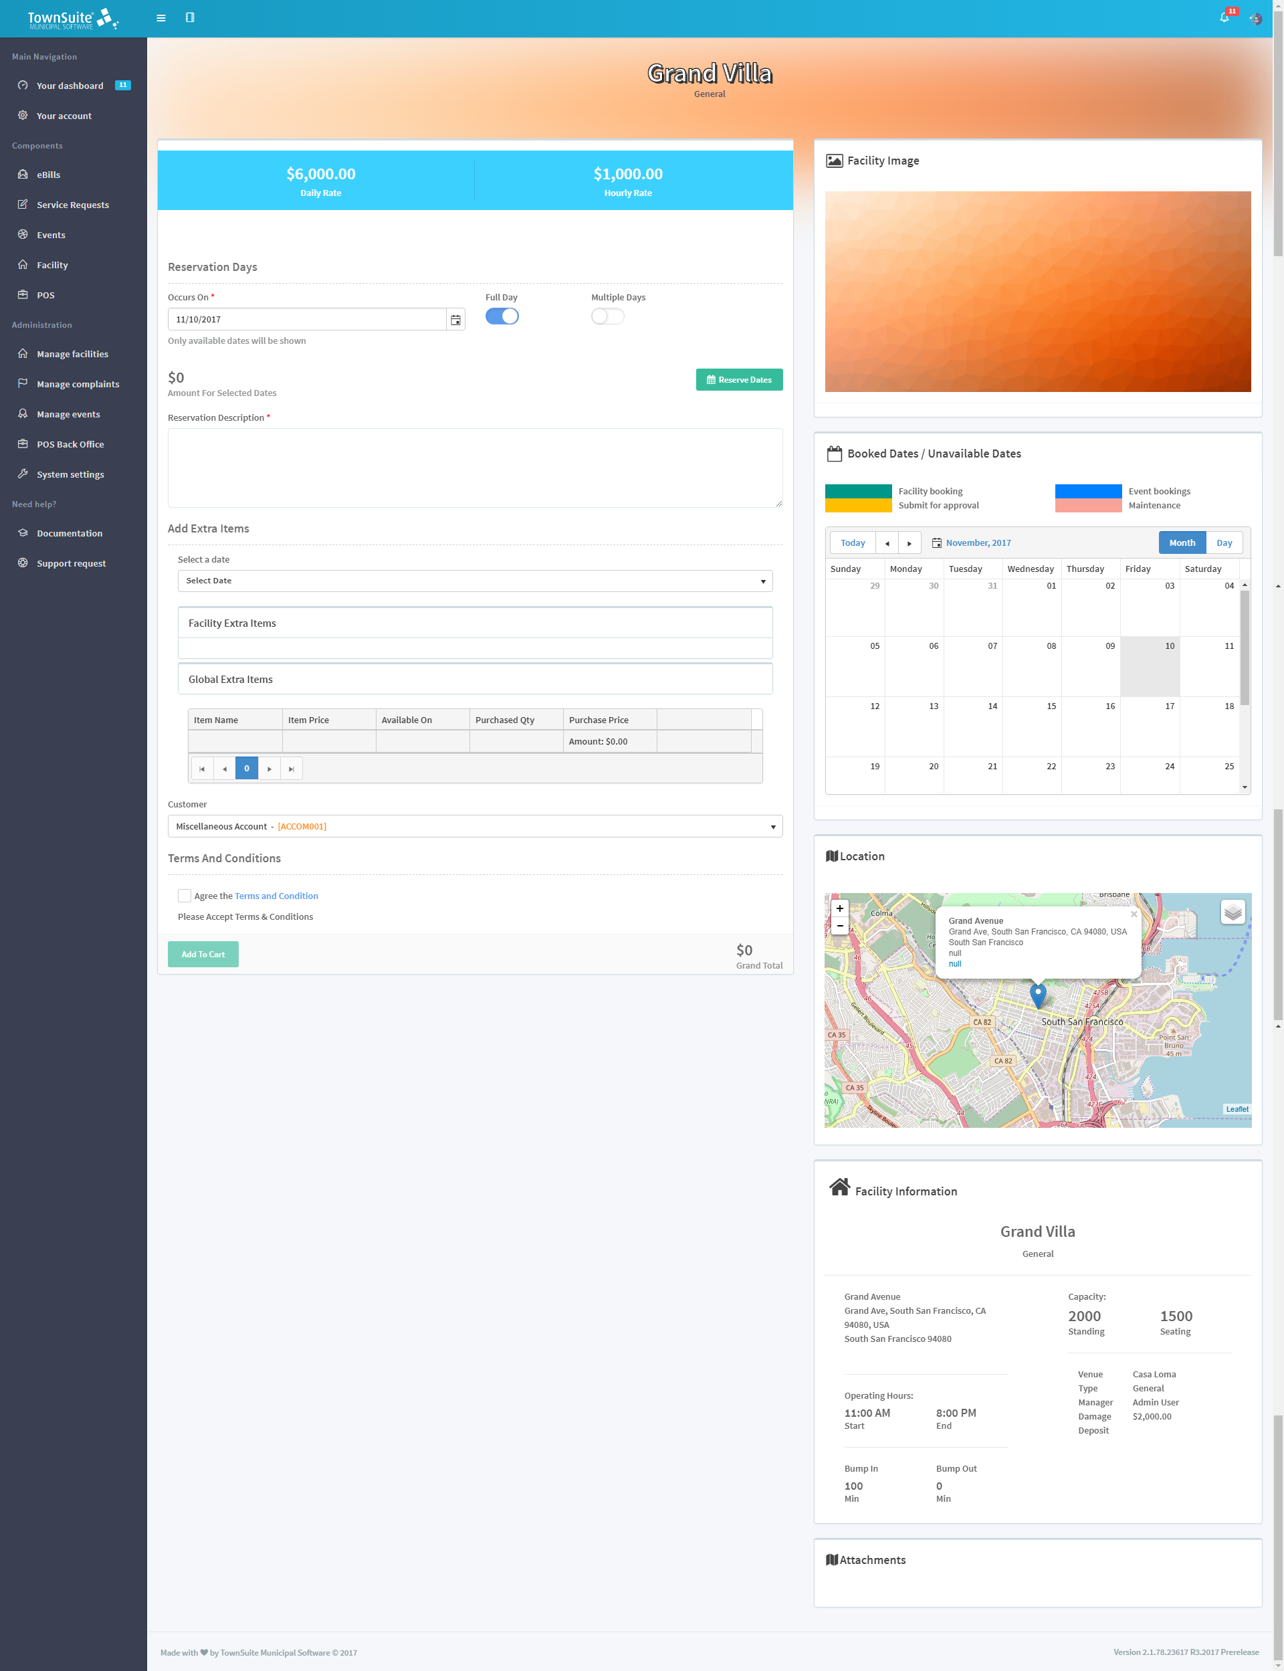This screenshot has height=1671, width=1284.
Task: Check the Agree the Terms checkbox
Action: [x=184, y=895]
